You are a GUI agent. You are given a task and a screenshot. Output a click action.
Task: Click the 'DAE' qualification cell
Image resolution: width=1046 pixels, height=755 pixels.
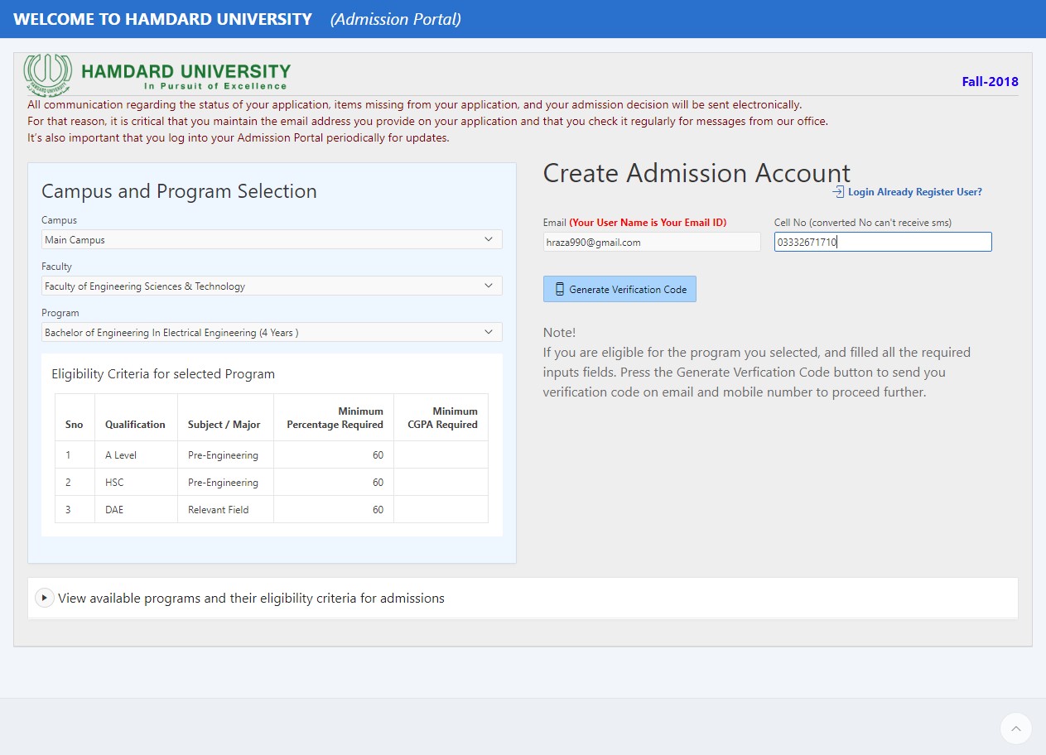tap(136, 509)
